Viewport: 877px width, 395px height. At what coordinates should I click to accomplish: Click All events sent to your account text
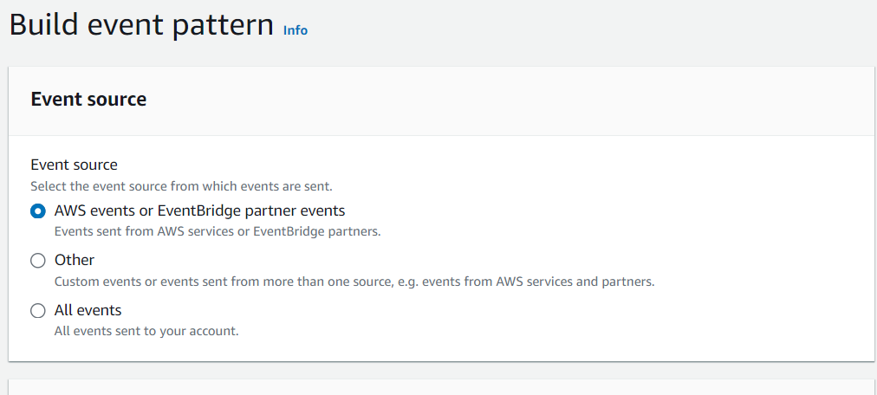click(x=146, y=331)
